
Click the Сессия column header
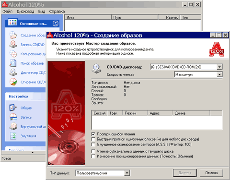point(100,113)
